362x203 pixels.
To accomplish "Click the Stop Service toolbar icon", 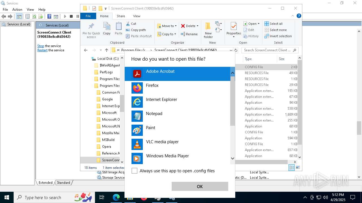I will click(x=71, y=17).
